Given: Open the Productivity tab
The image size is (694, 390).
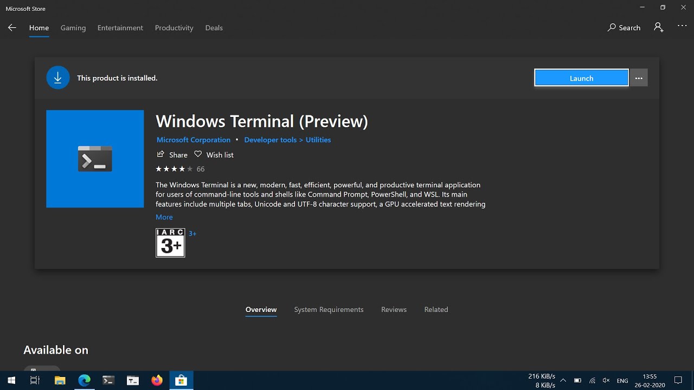Looking at the screenshot, I should 174,28.
